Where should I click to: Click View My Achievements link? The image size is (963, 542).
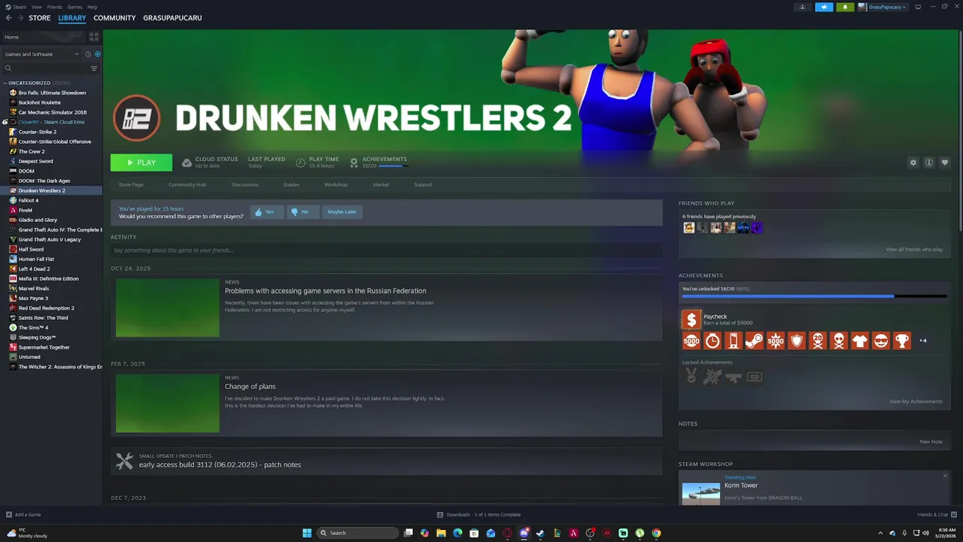point(916,401)
